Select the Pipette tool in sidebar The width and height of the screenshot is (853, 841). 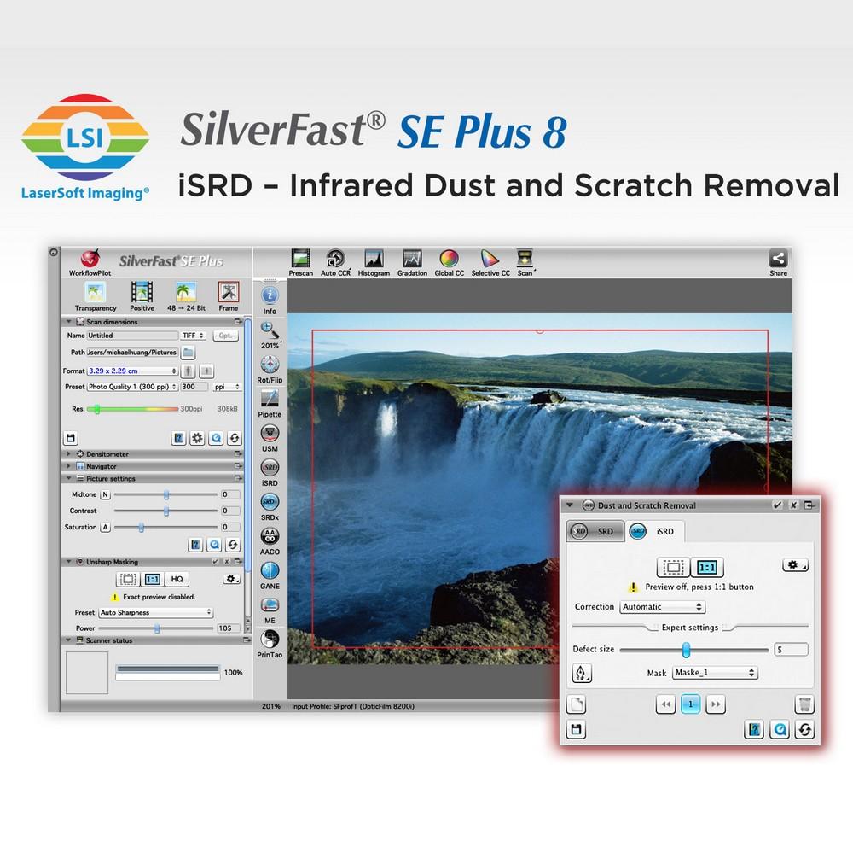coord(270,399)
